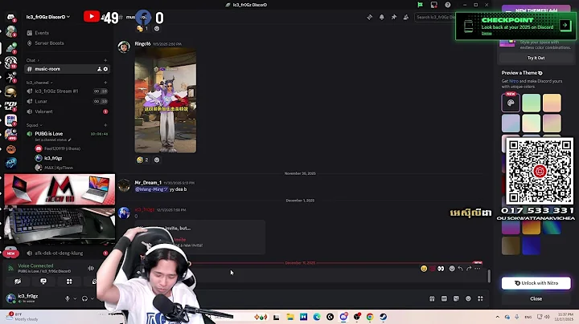Viewport: 579px width, 324px height.
Task: Forward hovered message arrow icon
Action: [469, 269]
